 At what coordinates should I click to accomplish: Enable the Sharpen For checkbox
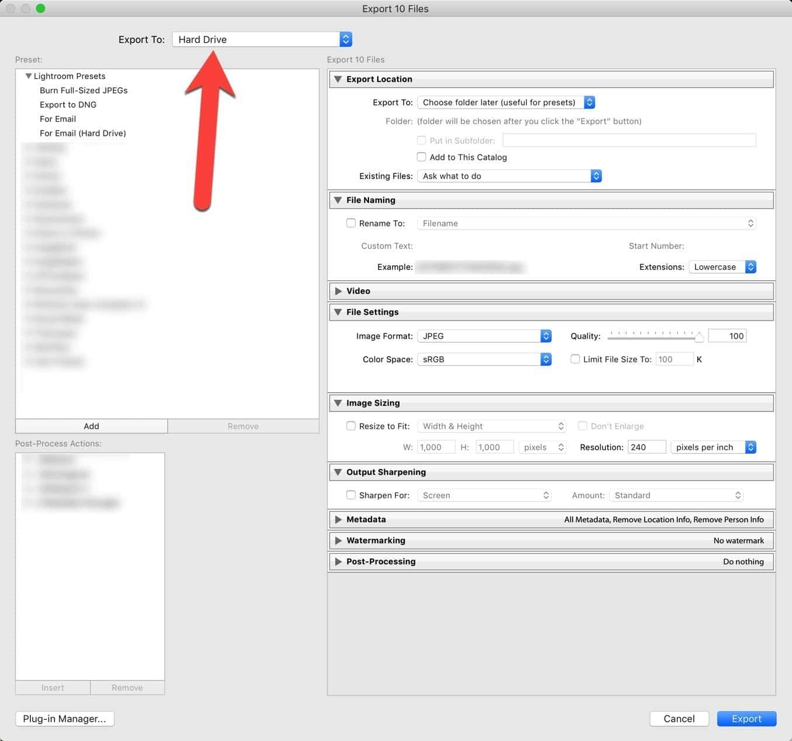(351, 495)
